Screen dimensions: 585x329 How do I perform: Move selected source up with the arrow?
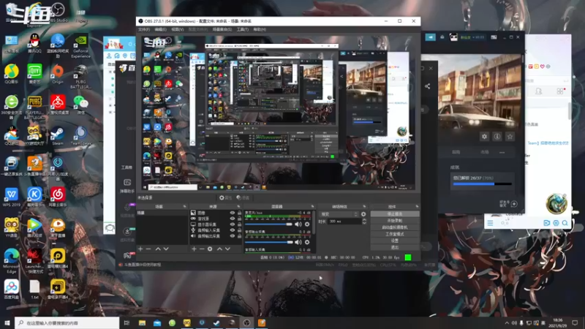tap(219, 249)
